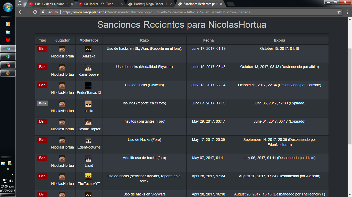Click Alazaka's moderator avatar
The height and width of the screenshot is (197, 352).
click(88, 49)
